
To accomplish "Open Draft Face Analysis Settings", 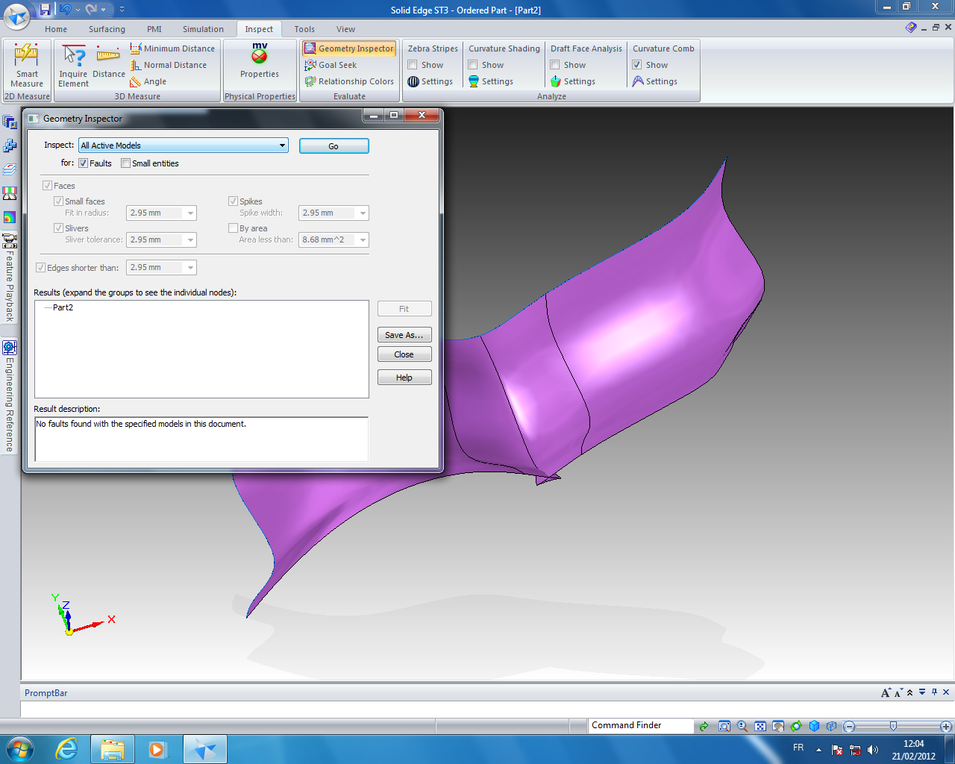I will click(572, 81).
